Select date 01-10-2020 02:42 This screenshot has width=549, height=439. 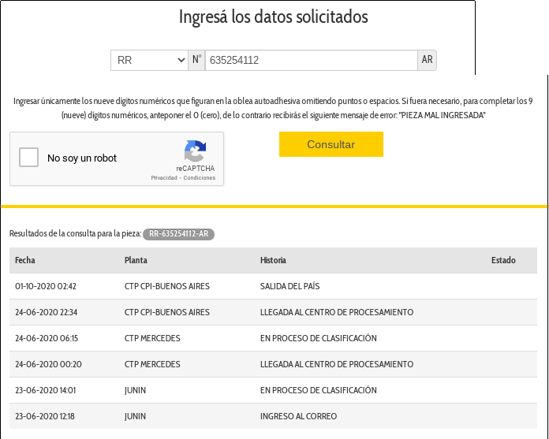click(x=46, y=286)
